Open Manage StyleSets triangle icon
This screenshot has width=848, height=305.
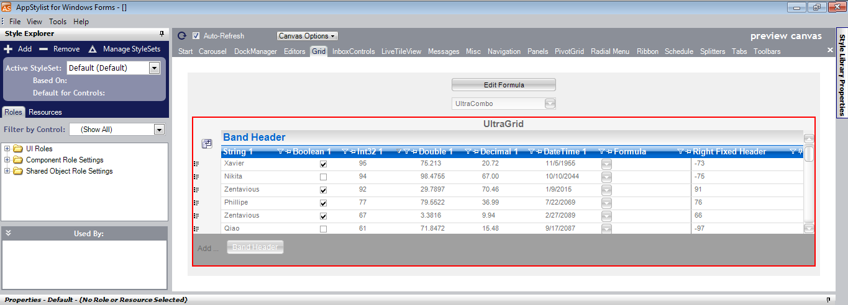tap(93, 49)
